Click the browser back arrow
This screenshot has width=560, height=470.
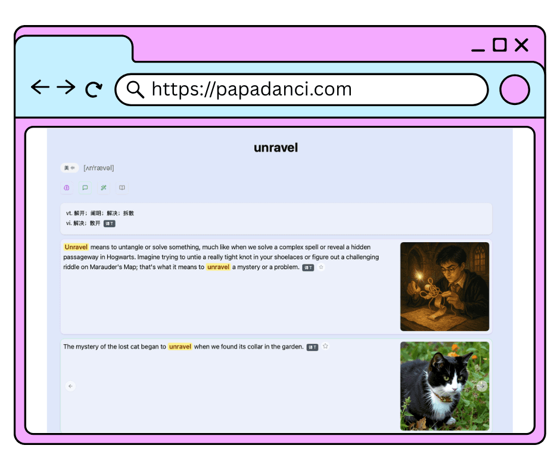click(40, 88)
